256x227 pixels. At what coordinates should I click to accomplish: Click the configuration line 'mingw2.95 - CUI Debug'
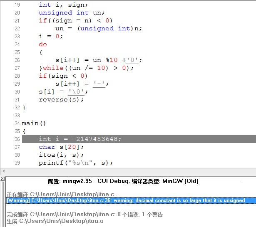123,181
